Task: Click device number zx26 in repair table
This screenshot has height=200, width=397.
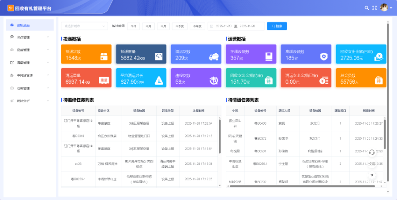Action: [78, 164]
